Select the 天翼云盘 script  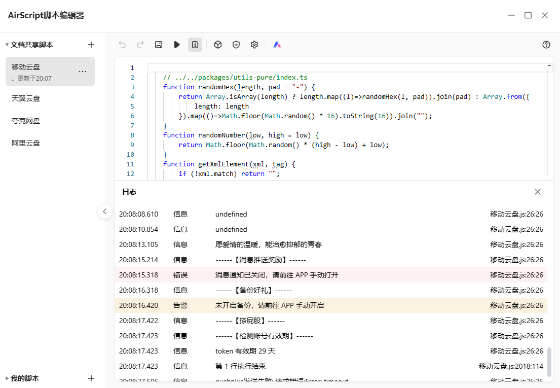[x=26, y=98]
